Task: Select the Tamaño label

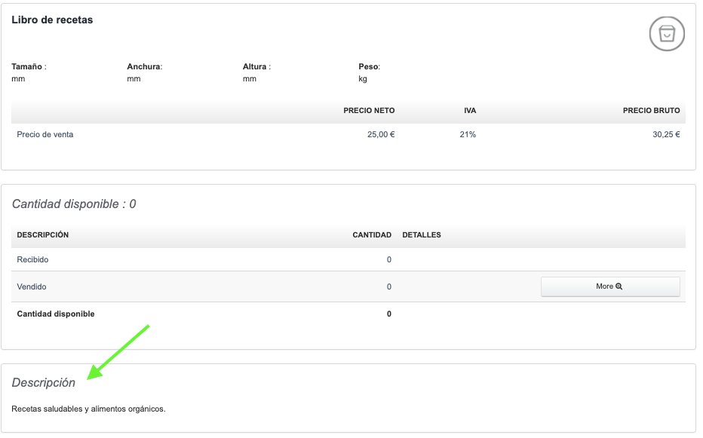Action: 28,66
